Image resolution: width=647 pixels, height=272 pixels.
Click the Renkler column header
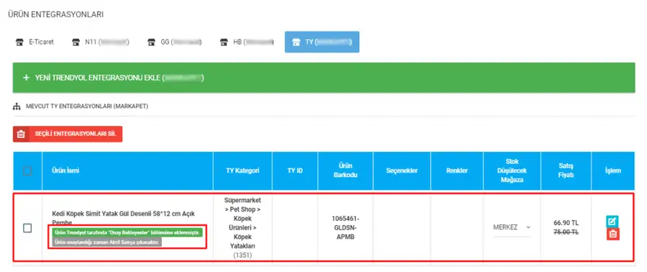456,171
